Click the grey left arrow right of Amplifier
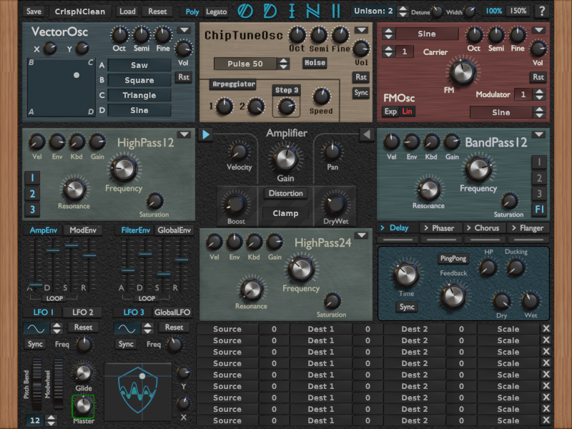The image size is (572, 429). tap(366, 134)
